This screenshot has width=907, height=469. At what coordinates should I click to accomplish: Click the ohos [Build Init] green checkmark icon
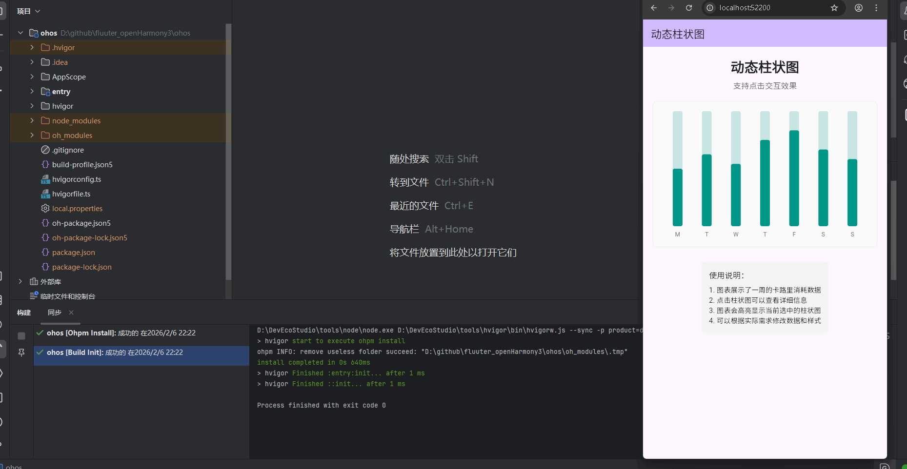40,352
